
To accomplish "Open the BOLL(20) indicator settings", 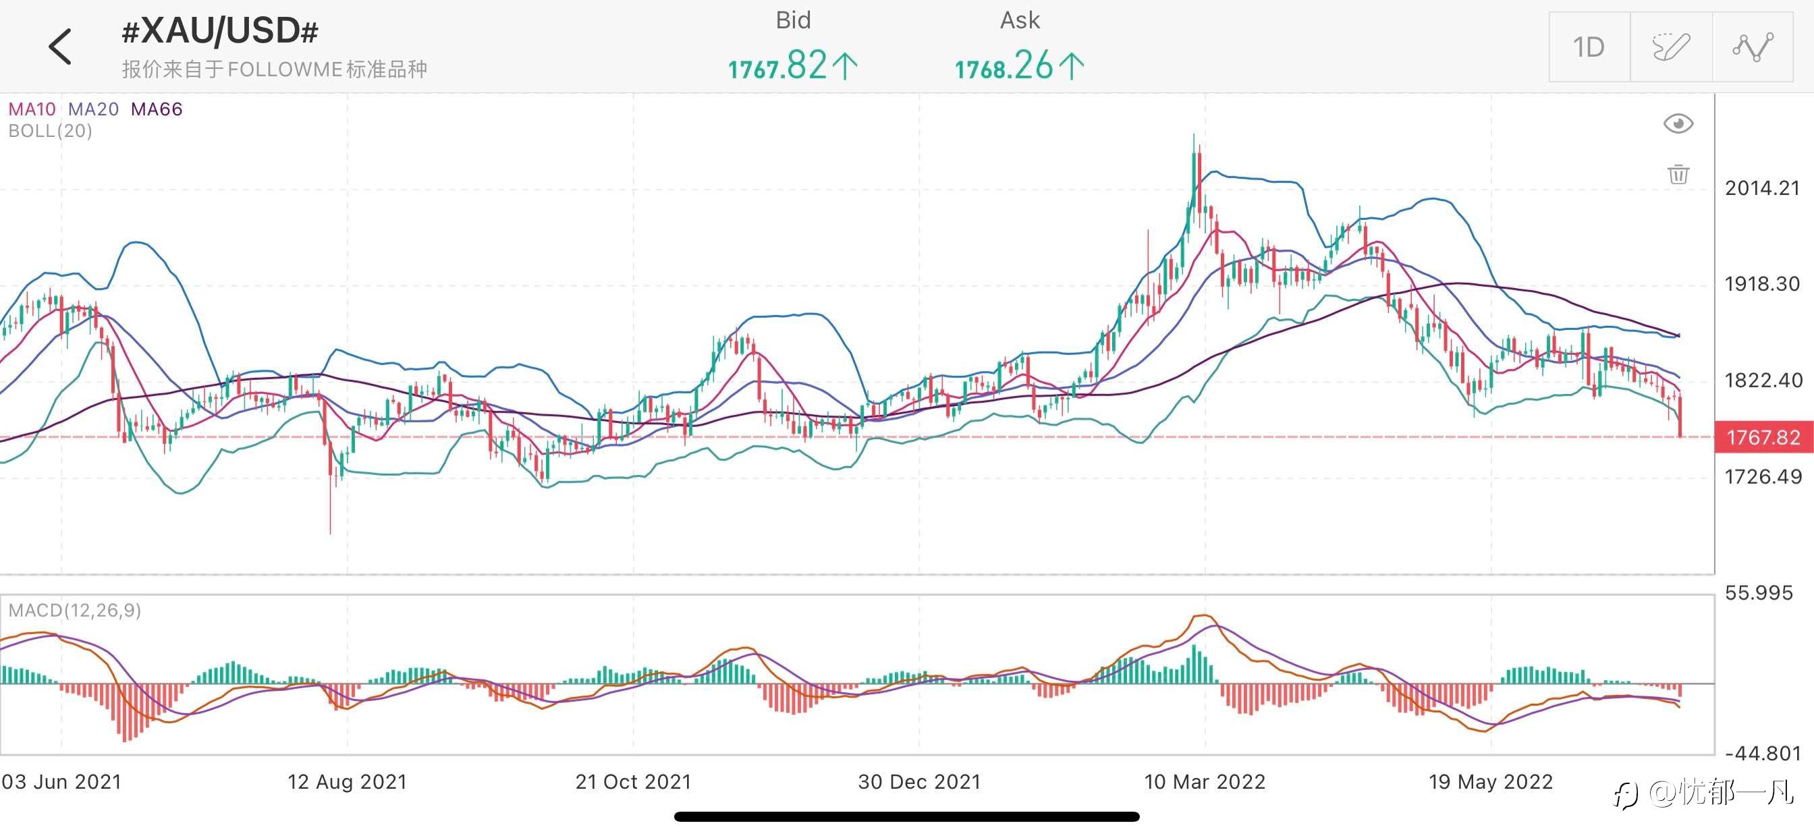I will click(50, 131).
